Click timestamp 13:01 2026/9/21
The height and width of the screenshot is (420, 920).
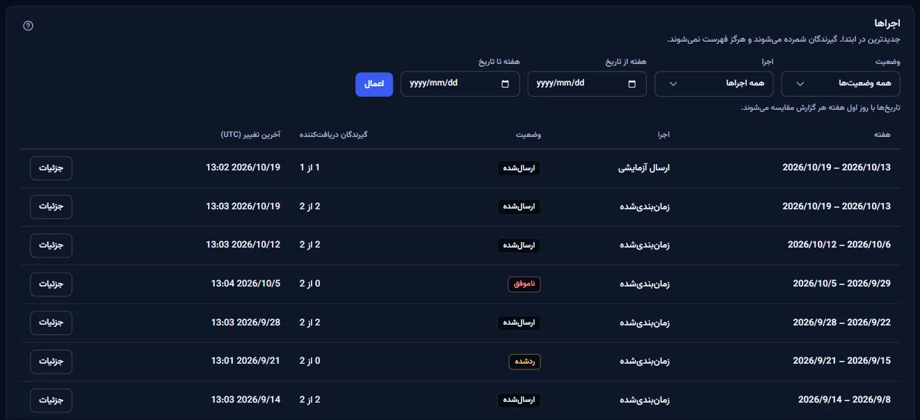pos(245,361)
